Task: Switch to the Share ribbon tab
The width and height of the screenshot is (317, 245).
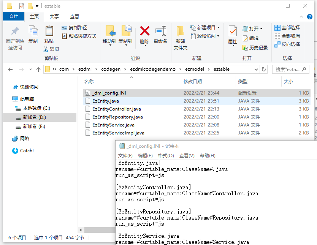Action: [x=54, y=17]
